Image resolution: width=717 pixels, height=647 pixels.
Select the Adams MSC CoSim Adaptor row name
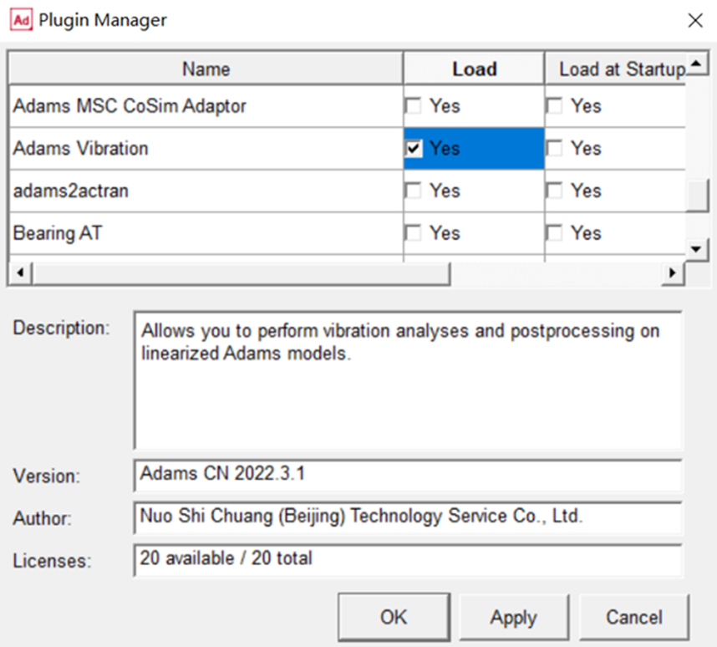point(130,106)
